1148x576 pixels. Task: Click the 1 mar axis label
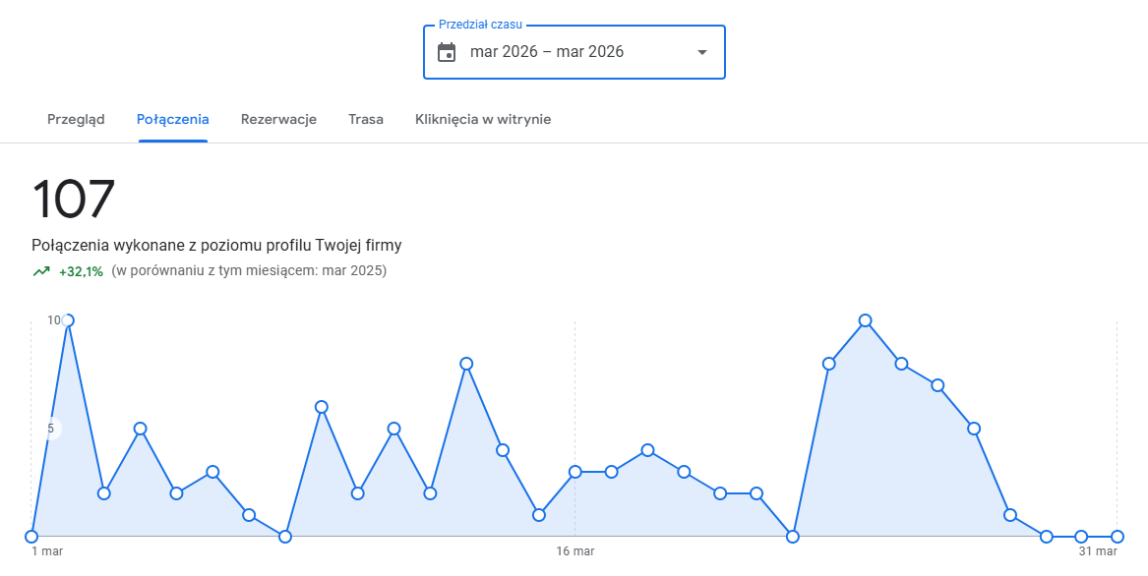(x=47, y=552)
